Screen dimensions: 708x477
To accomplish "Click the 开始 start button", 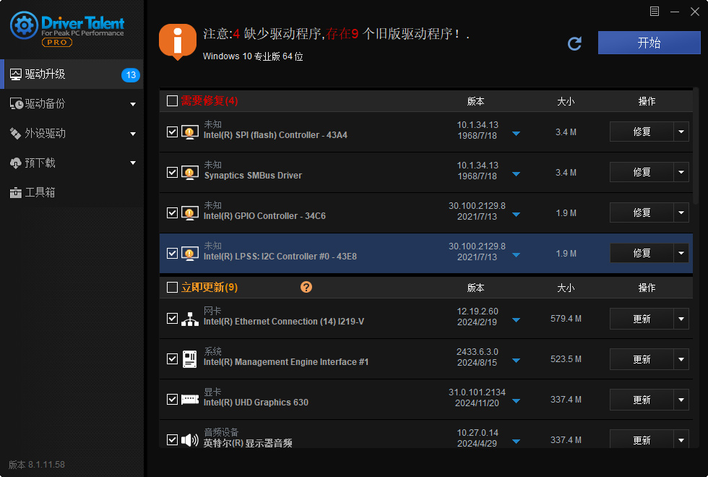I will click(649, 43).
